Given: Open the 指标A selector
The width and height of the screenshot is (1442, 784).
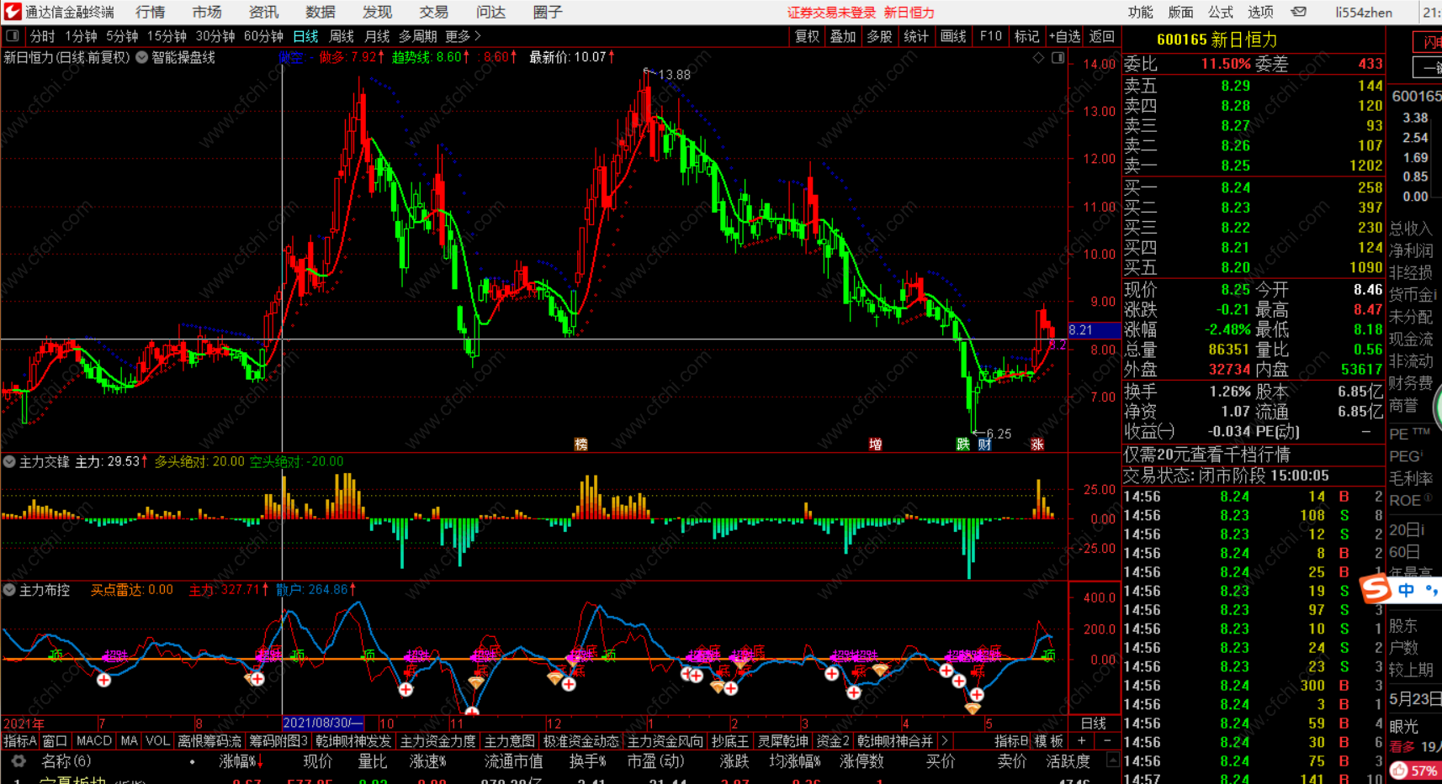Looking at the screenshot, I should coord(20,741).
